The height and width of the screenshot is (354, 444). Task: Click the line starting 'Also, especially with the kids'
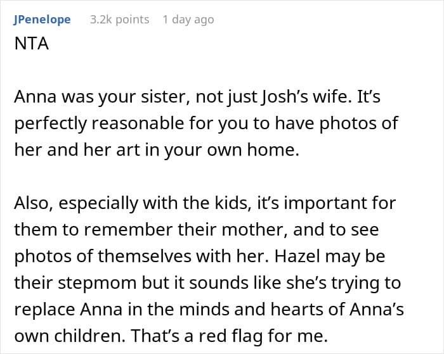[x=205, y=203]
